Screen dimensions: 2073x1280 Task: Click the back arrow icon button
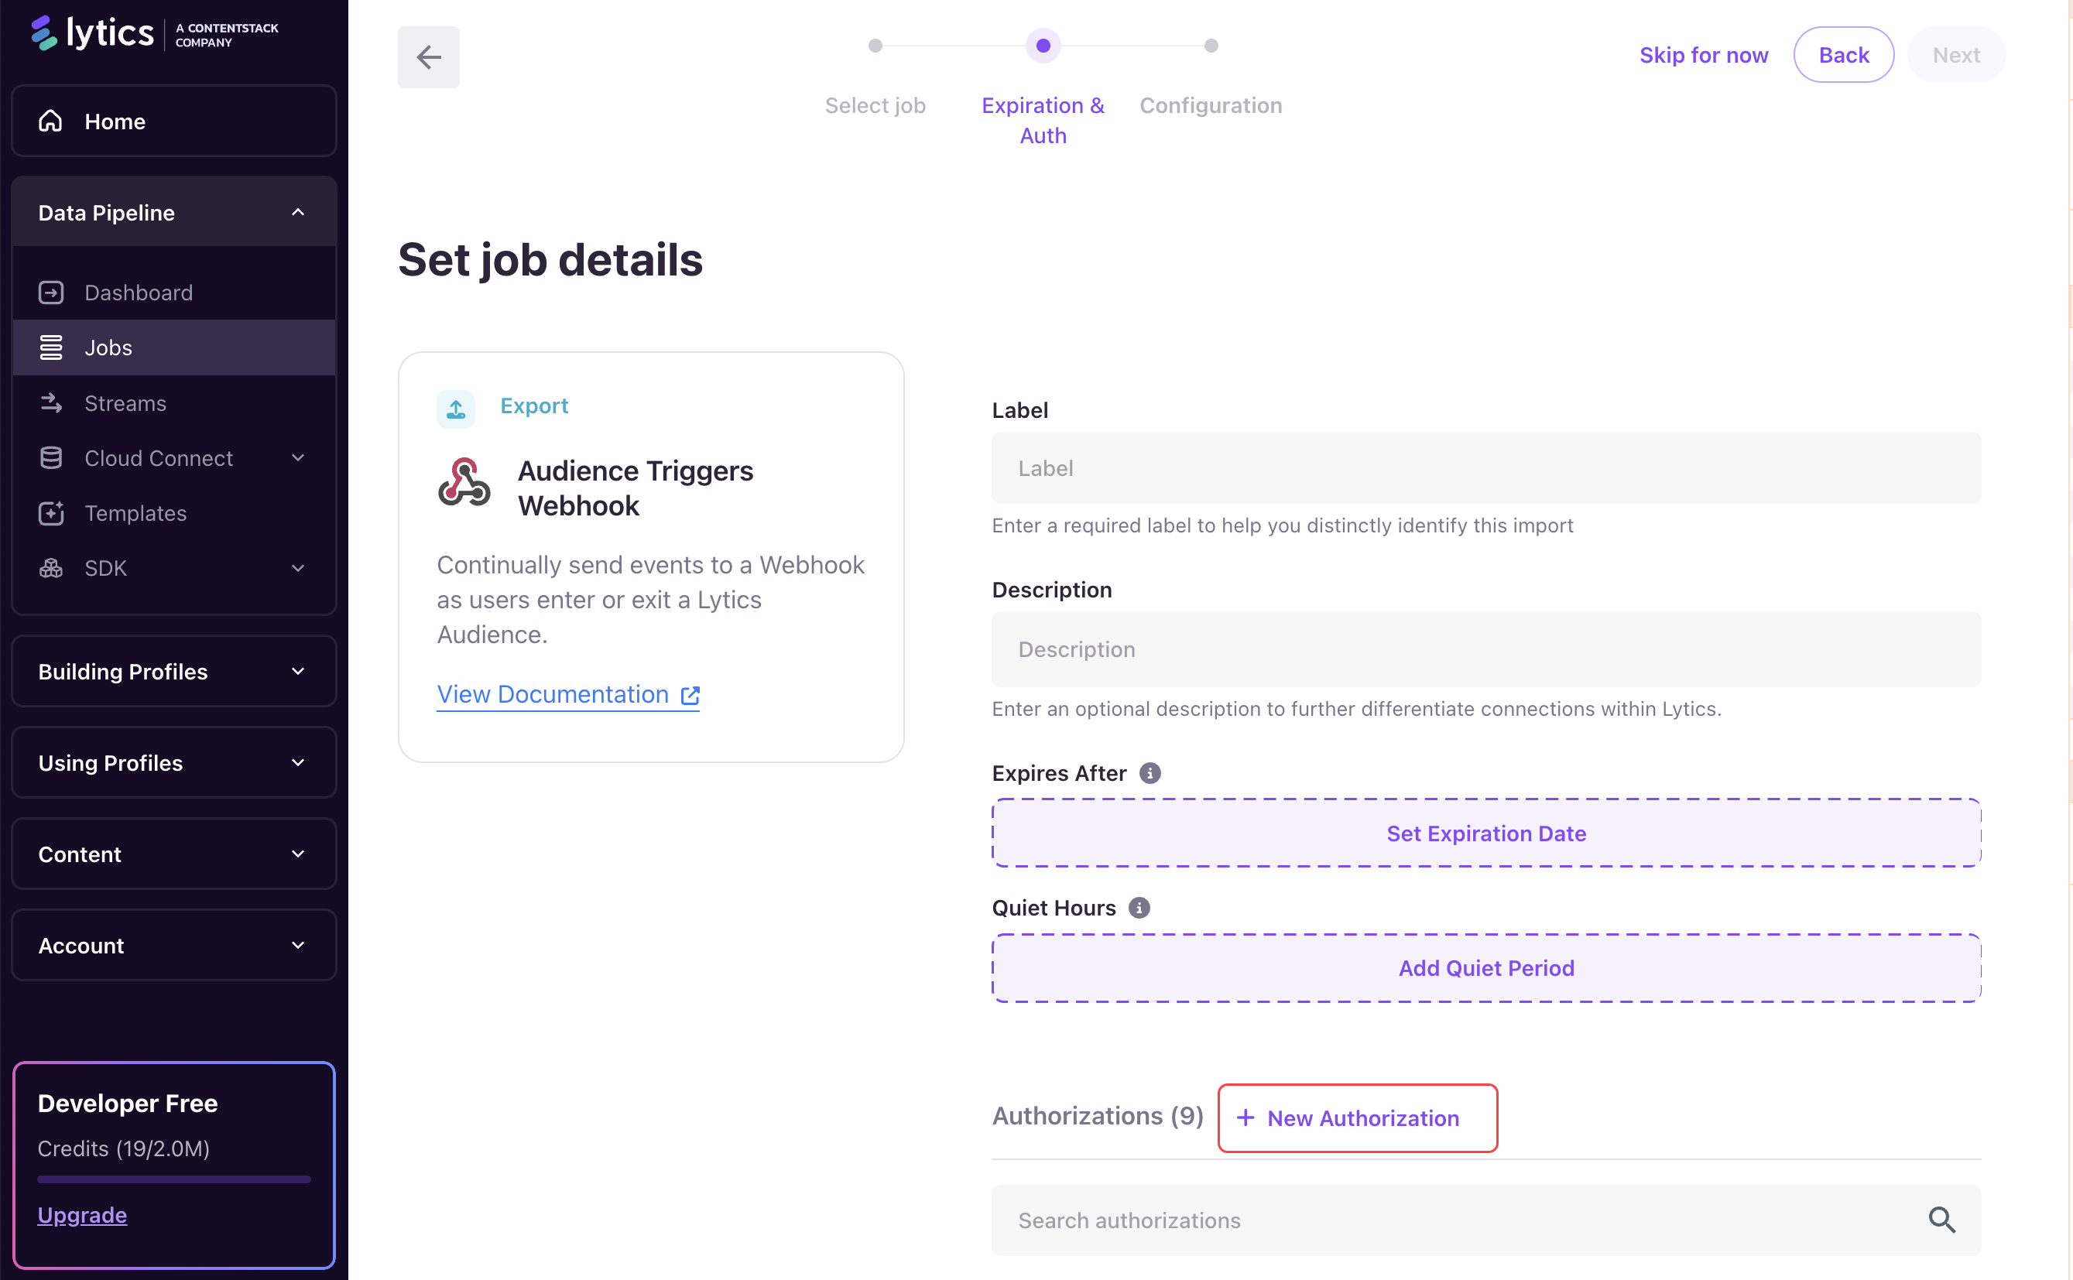click(x=429, y=56)
